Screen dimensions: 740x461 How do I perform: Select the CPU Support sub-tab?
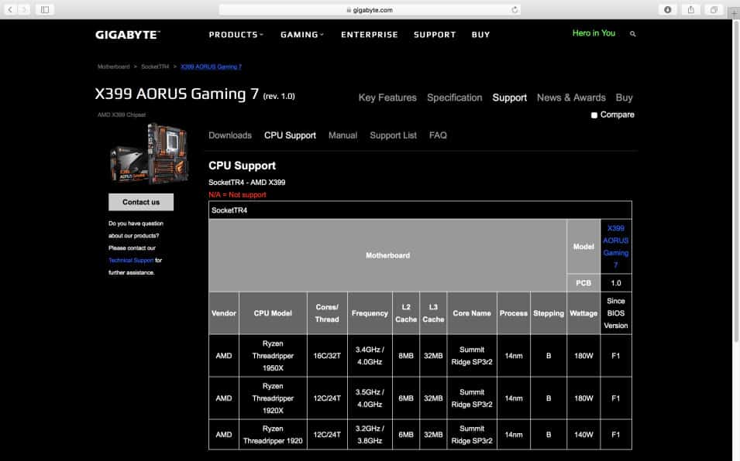tap(290, 135)
